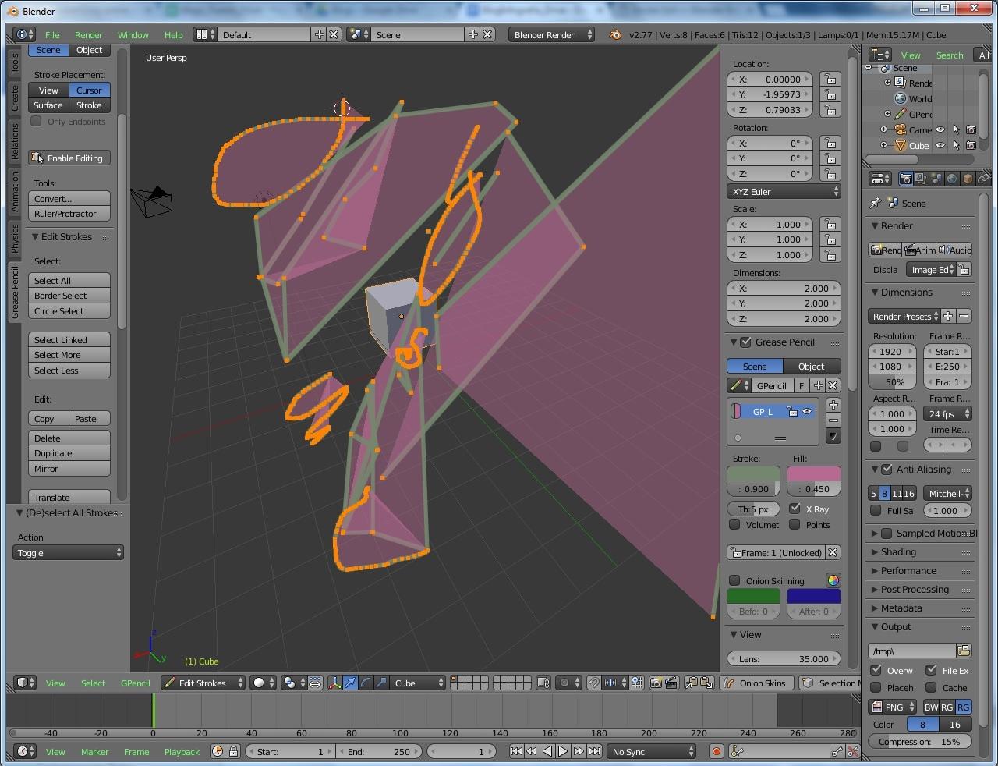The height and width of the screenshot is (766, 998).
Task: Open the Blender Render engine dropdown
Action: point(550,34)
